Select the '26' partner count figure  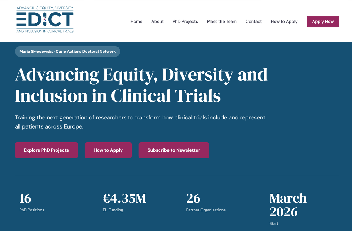tap(193, 198)
